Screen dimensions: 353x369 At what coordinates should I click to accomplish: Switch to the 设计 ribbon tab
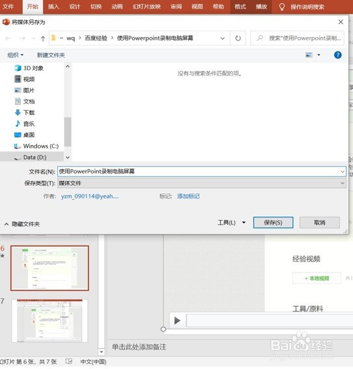pos(75,7)
